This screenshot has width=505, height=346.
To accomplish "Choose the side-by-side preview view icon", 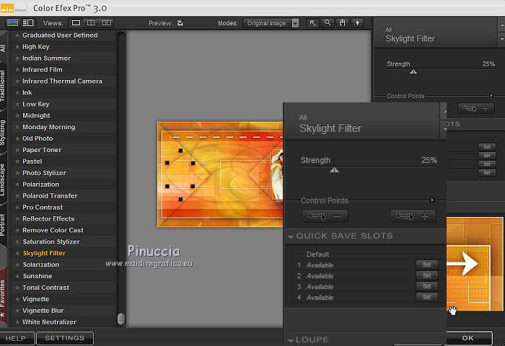I will coord(105,23).
